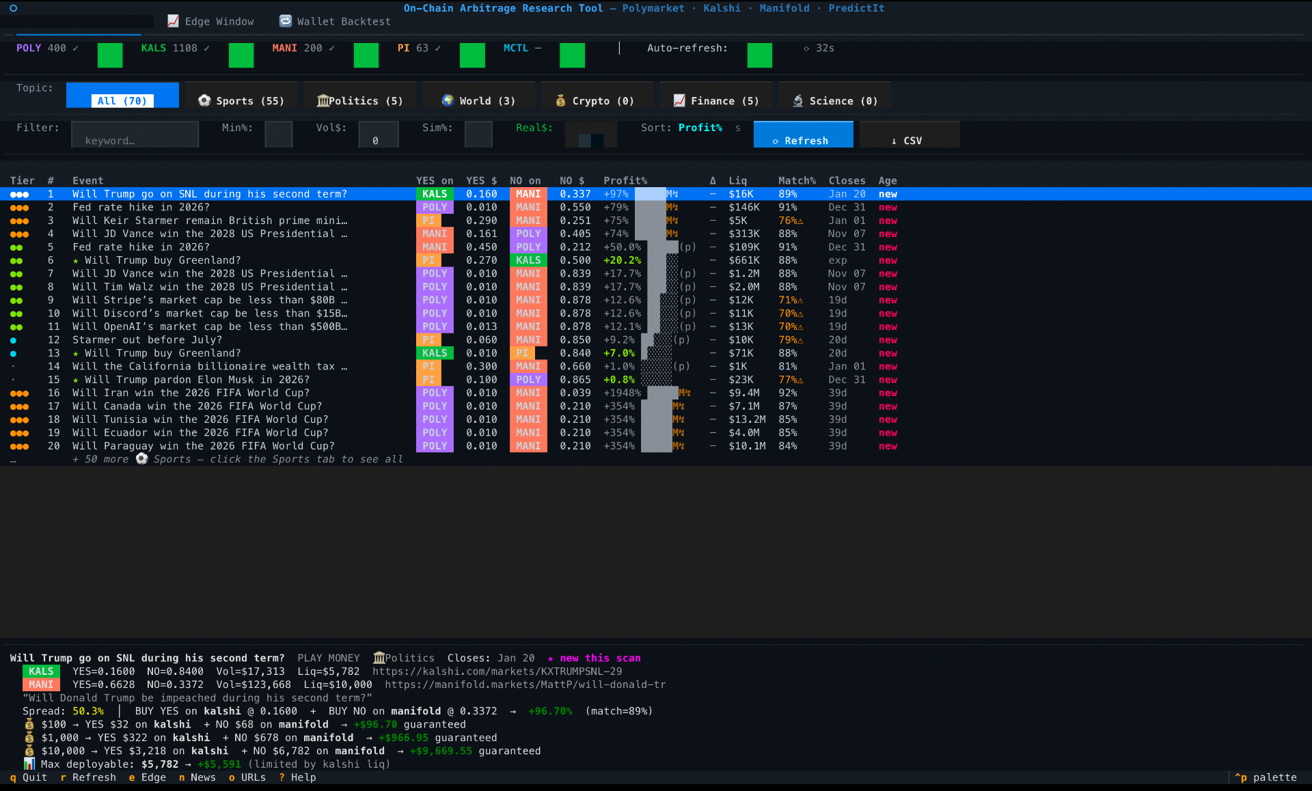Switch to the Edge Window tab
Screen dimensions: 1312x791
coord(210,21)
